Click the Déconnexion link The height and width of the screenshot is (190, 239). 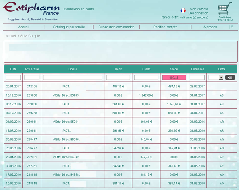(x=198, y=13)
